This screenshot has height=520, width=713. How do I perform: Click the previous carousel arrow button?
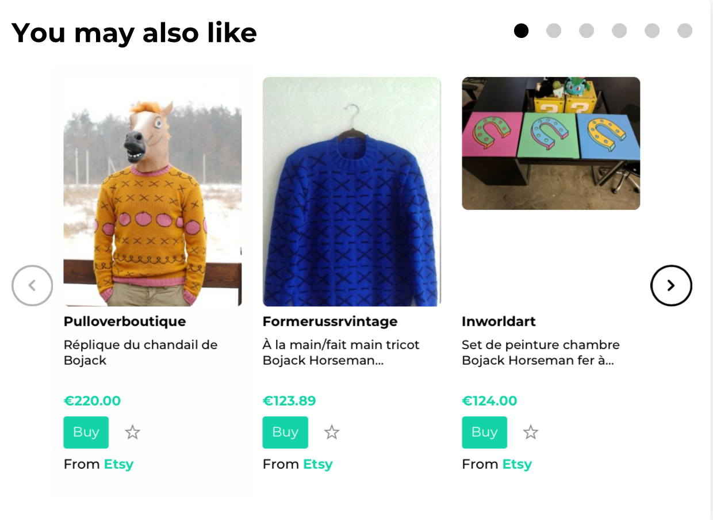click(32, 285)
